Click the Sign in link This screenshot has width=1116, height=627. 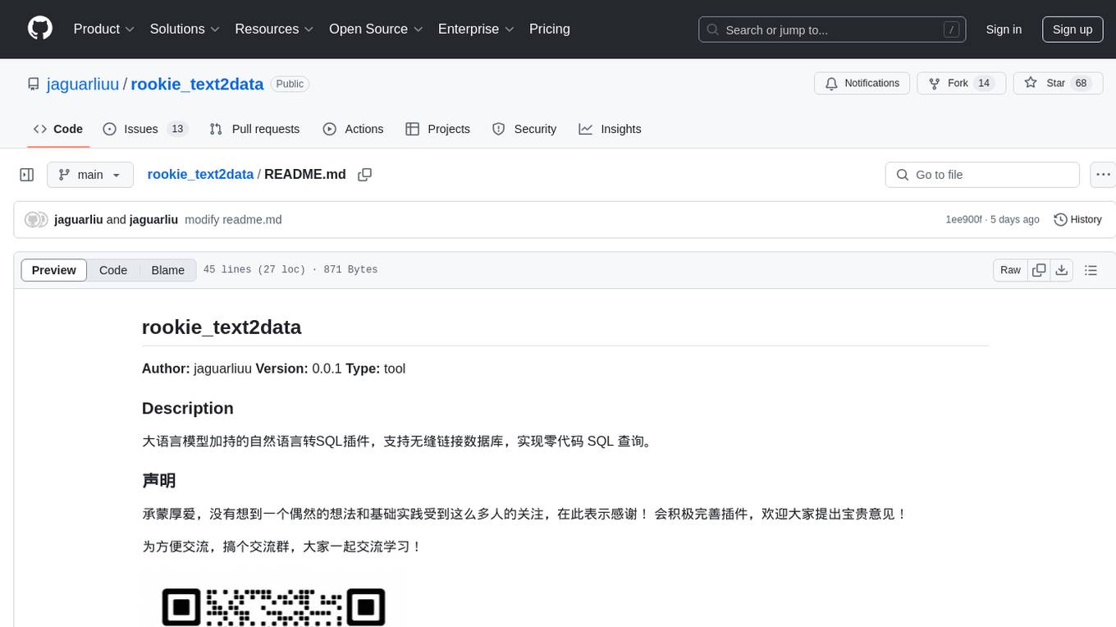click(1004, 30)
